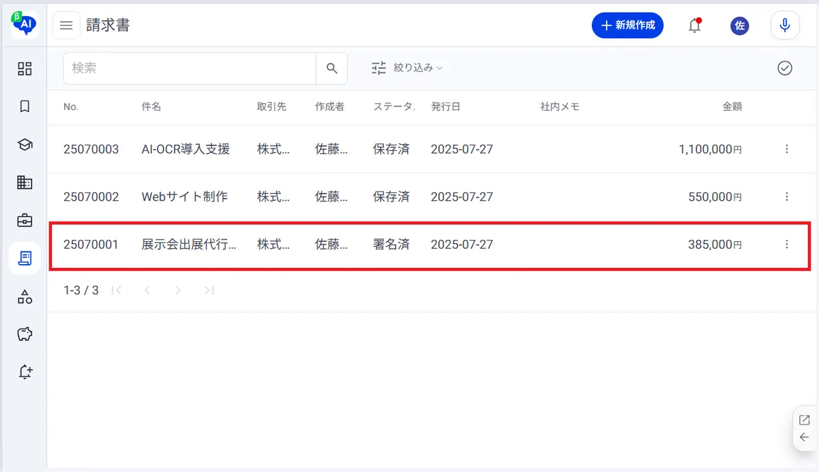Screen dimensions: 819x472
Task: Go to the first page of results
Action: (x=116, y=290)
